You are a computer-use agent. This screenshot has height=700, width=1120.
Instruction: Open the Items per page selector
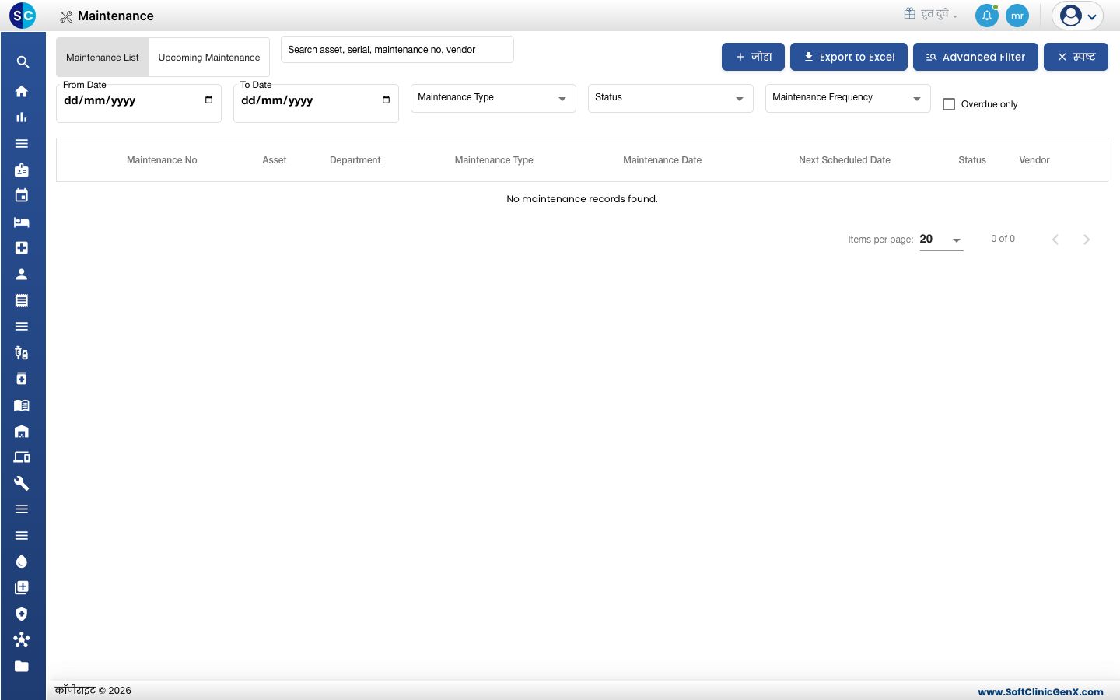pyautogui.click(x=941, y=240)
